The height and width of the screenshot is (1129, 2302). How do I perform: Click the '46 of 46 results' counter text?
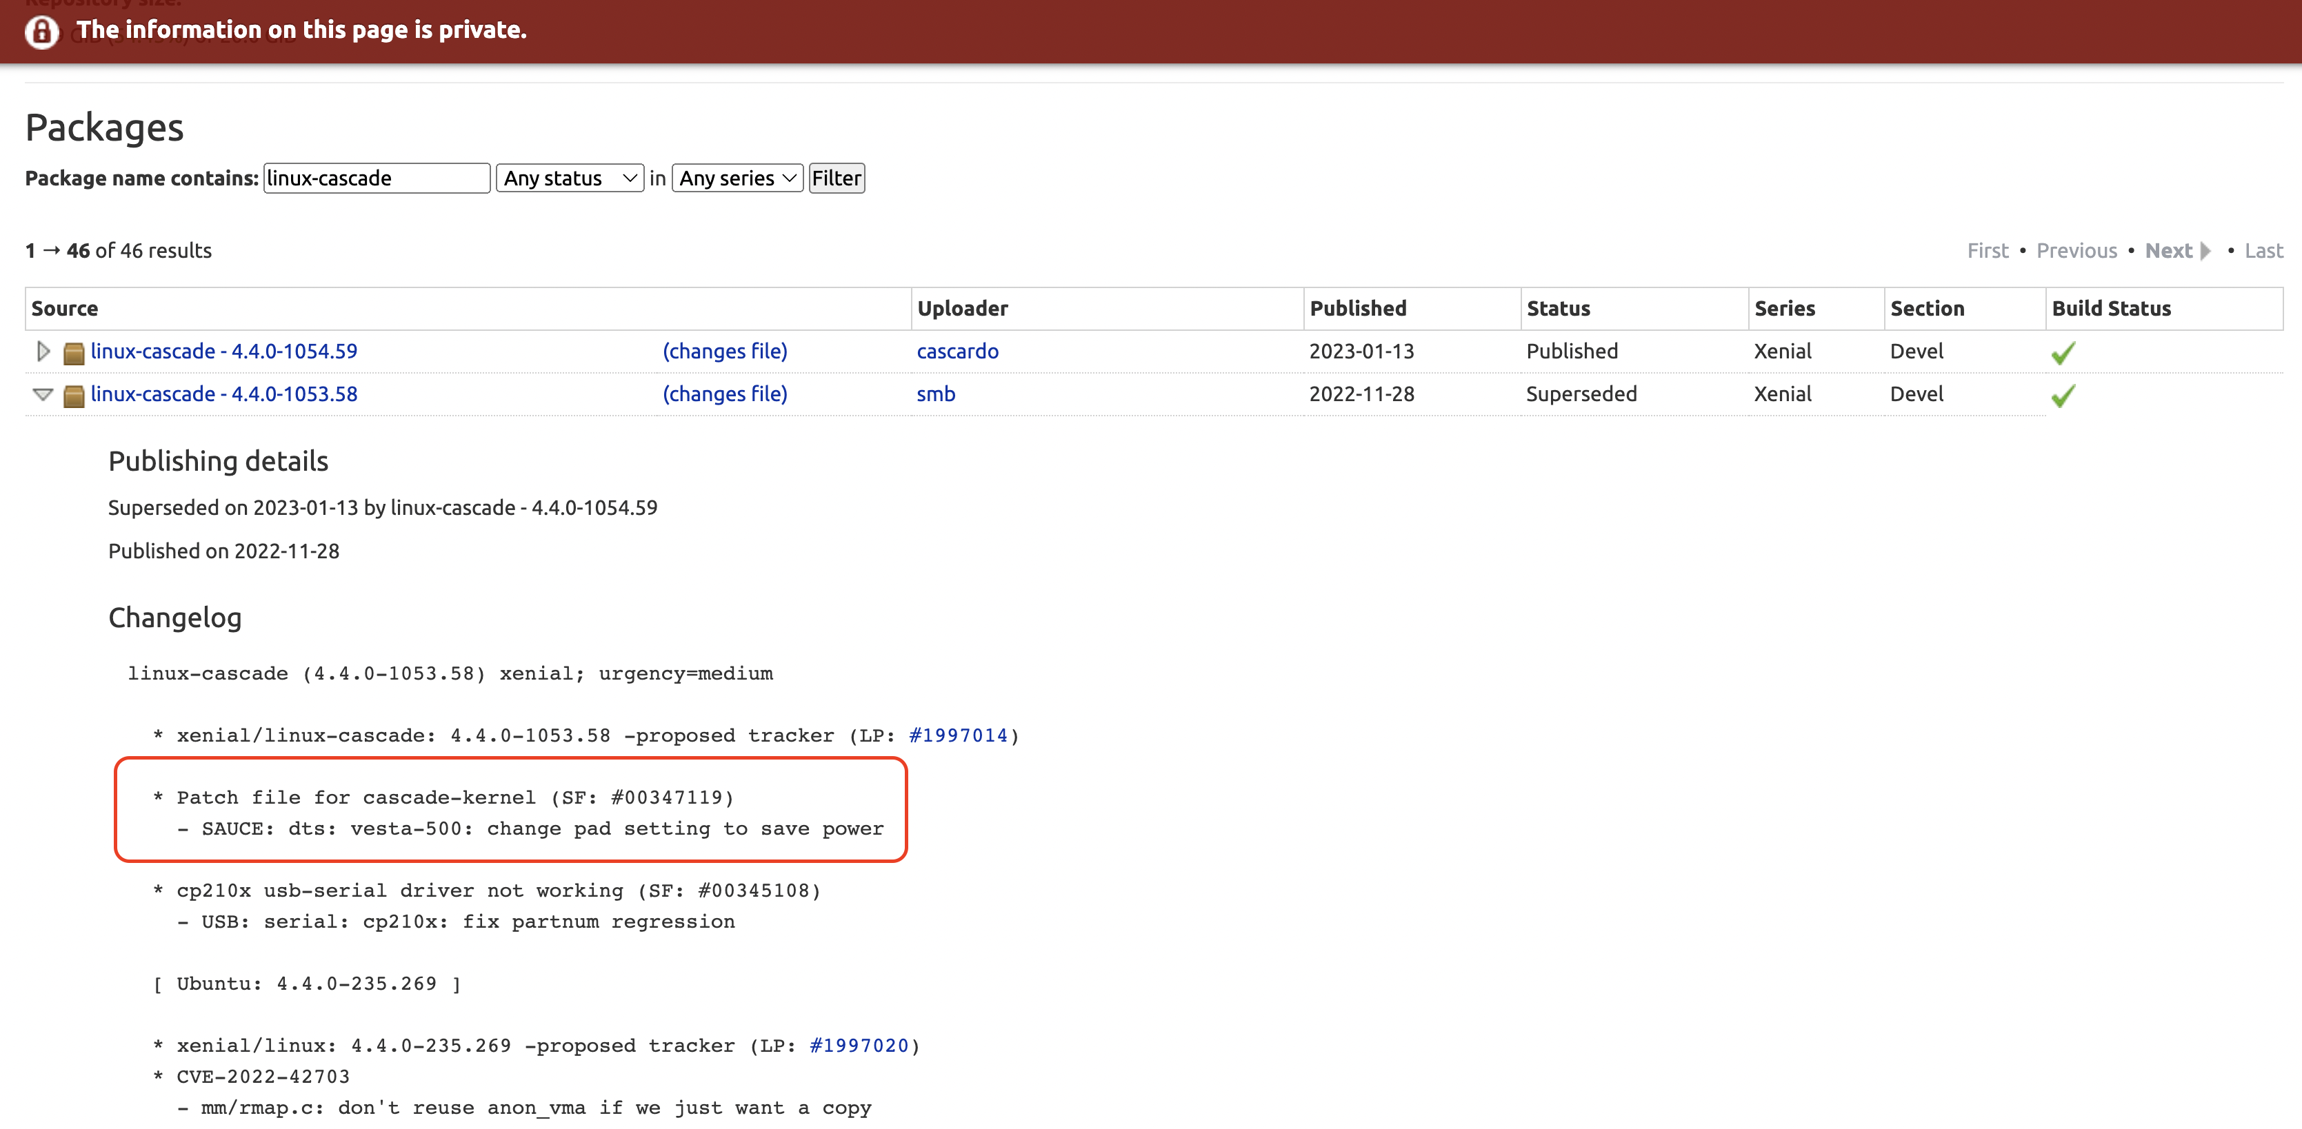point(139,251)
